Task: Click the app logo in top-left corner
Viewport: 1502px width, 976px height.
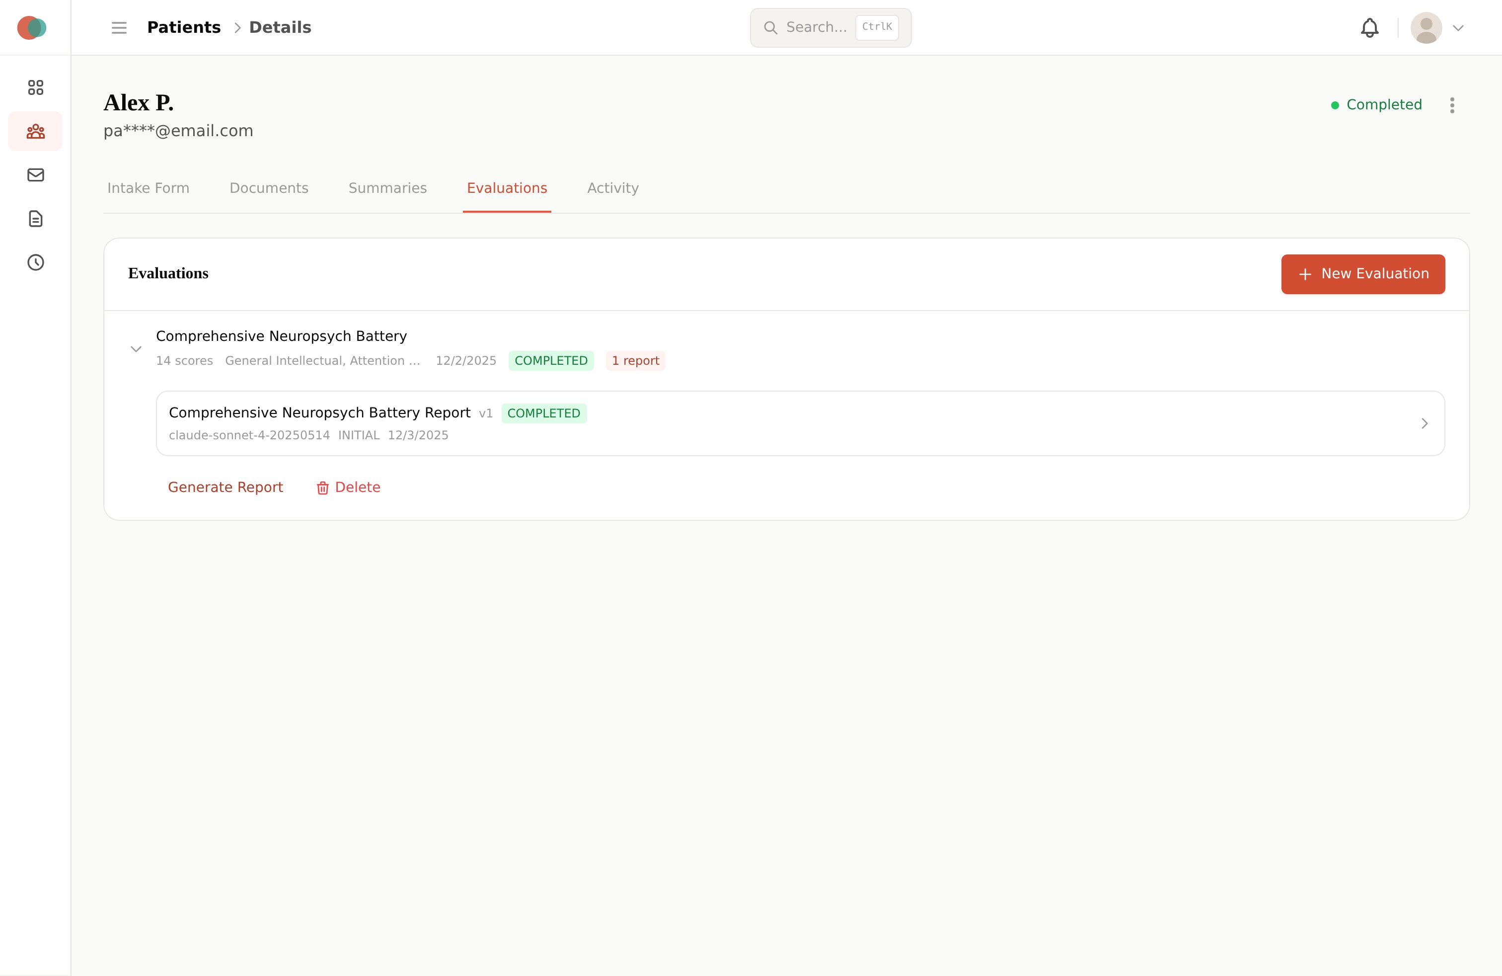Action: [x=32, y=28]
